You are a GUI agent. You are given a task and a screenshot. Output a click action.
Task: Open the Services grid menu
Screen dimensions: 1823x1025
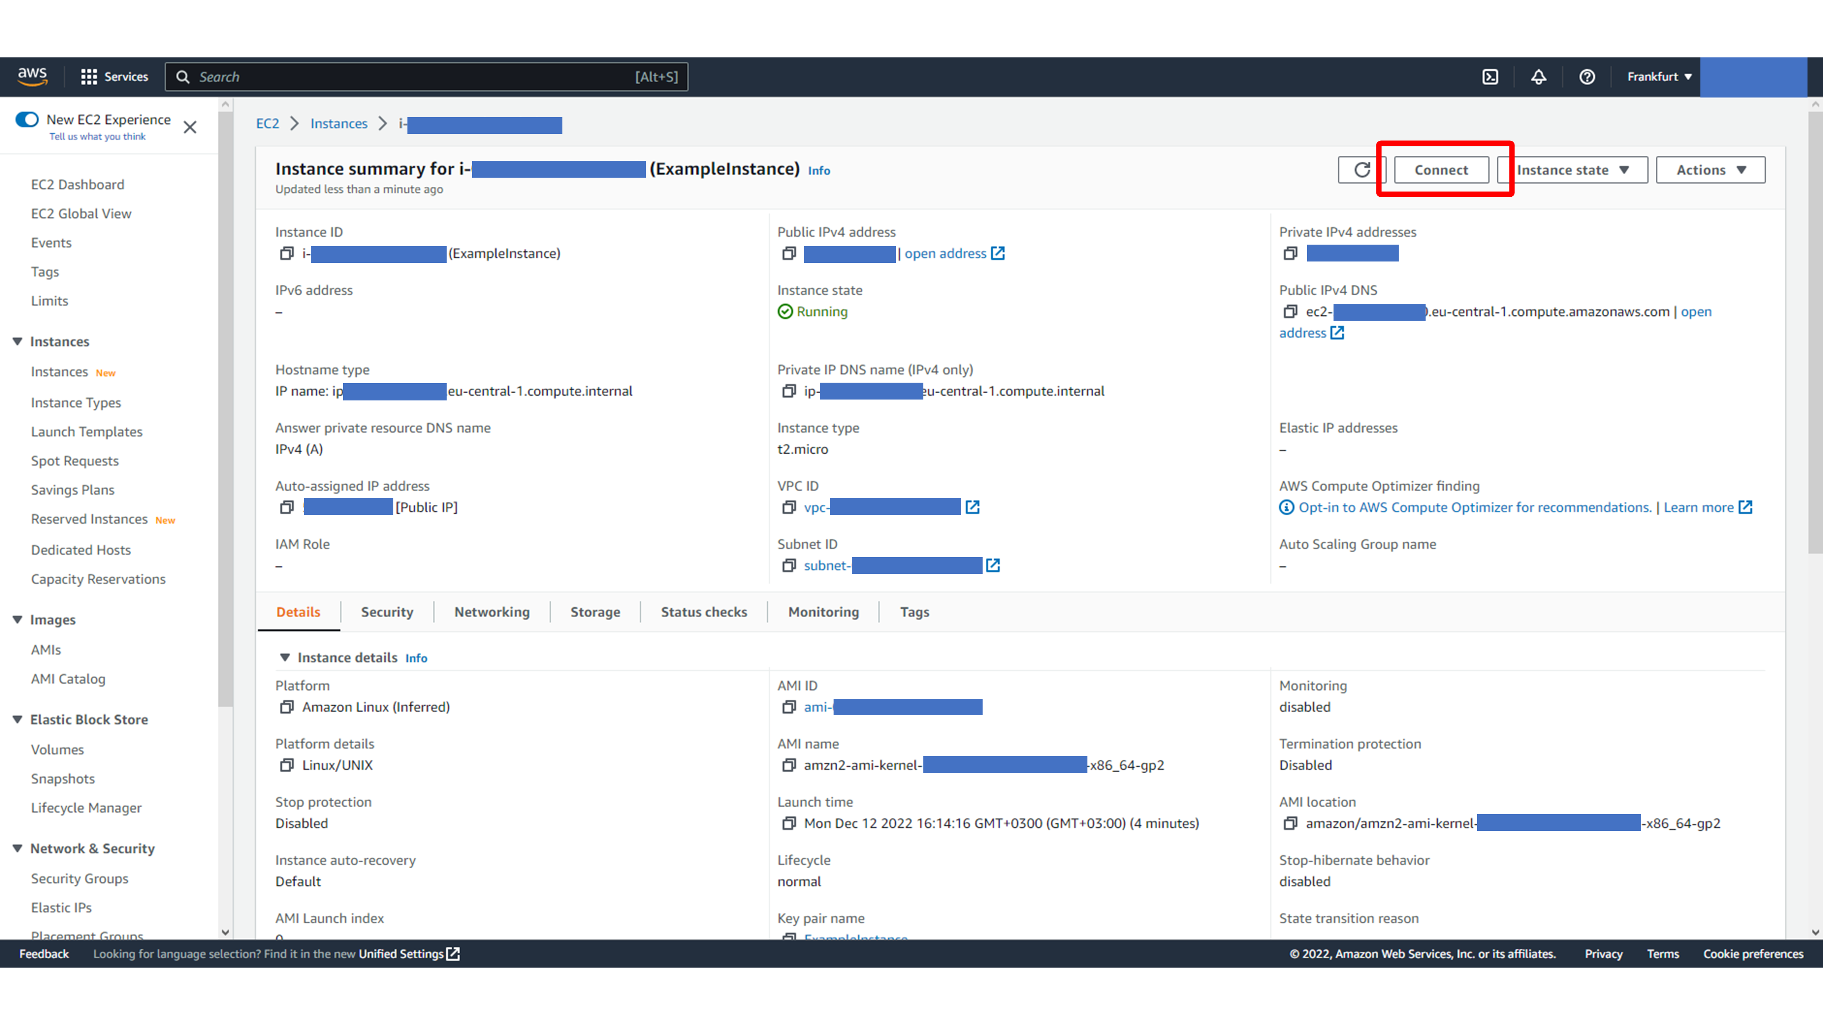(115, 77)
